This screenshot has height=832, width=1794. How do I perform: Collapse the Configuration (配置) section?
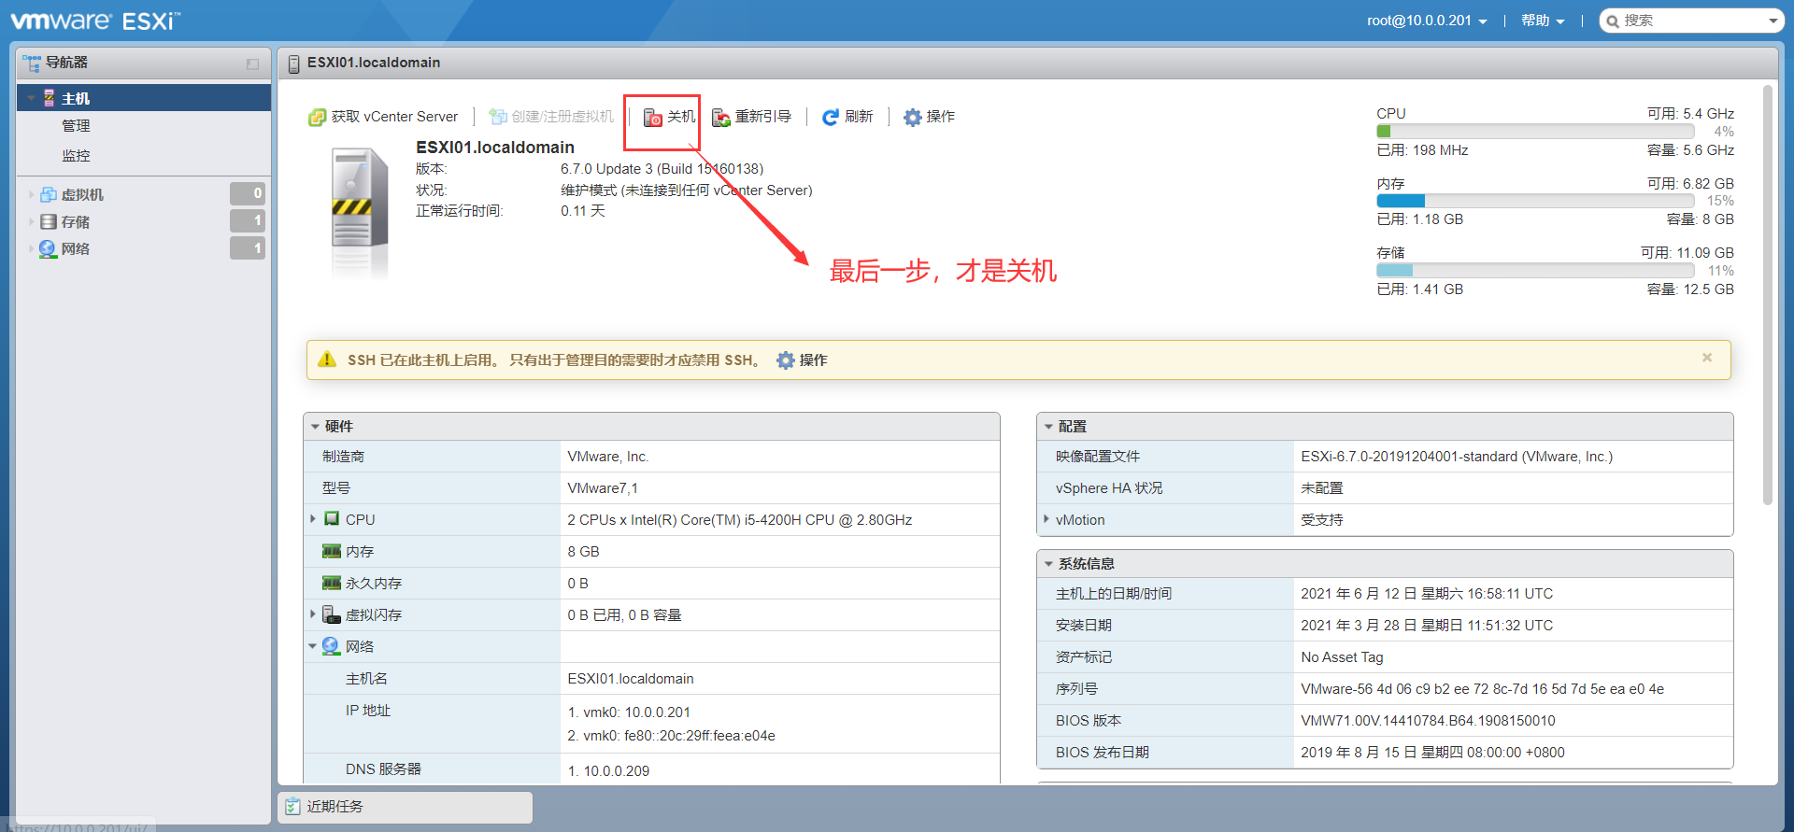(x=1048, y=427)
